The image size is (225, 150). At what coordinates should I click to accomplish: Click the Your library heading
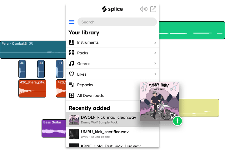pos(84,32)
